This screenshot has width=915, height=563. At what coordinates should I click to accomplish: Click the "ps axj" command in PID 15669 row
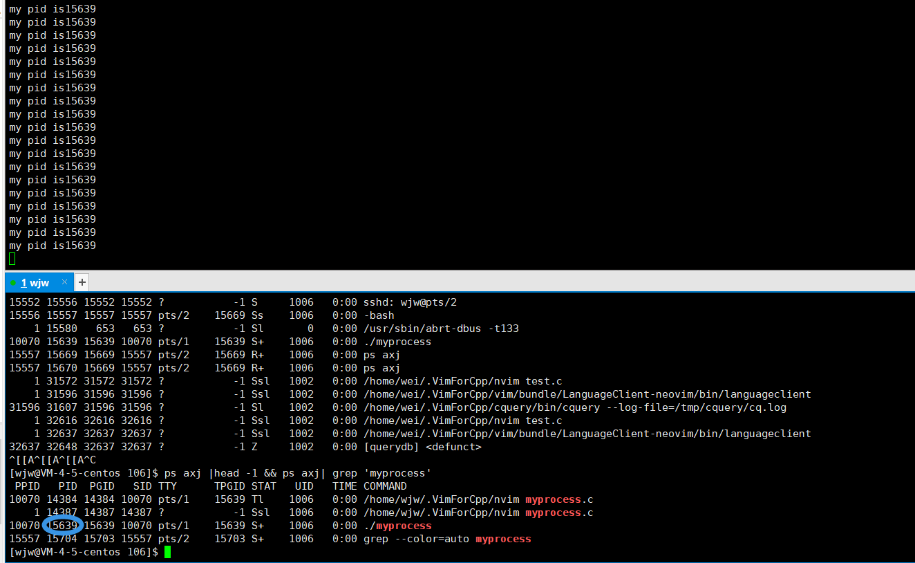382,355
